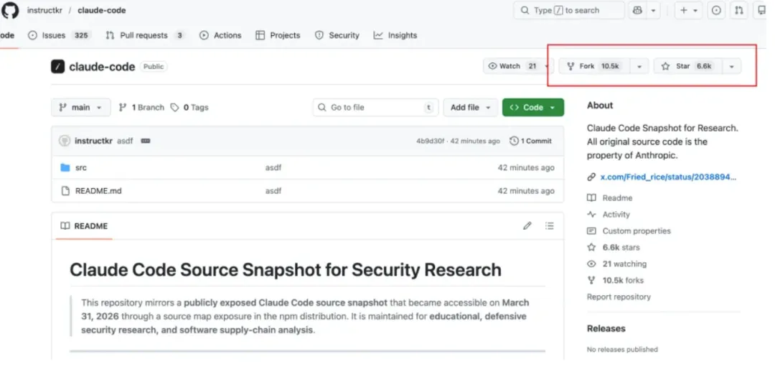Open the Fork options dropdown arrow
Screen dimensions: 775x367
tap(639, 66)
